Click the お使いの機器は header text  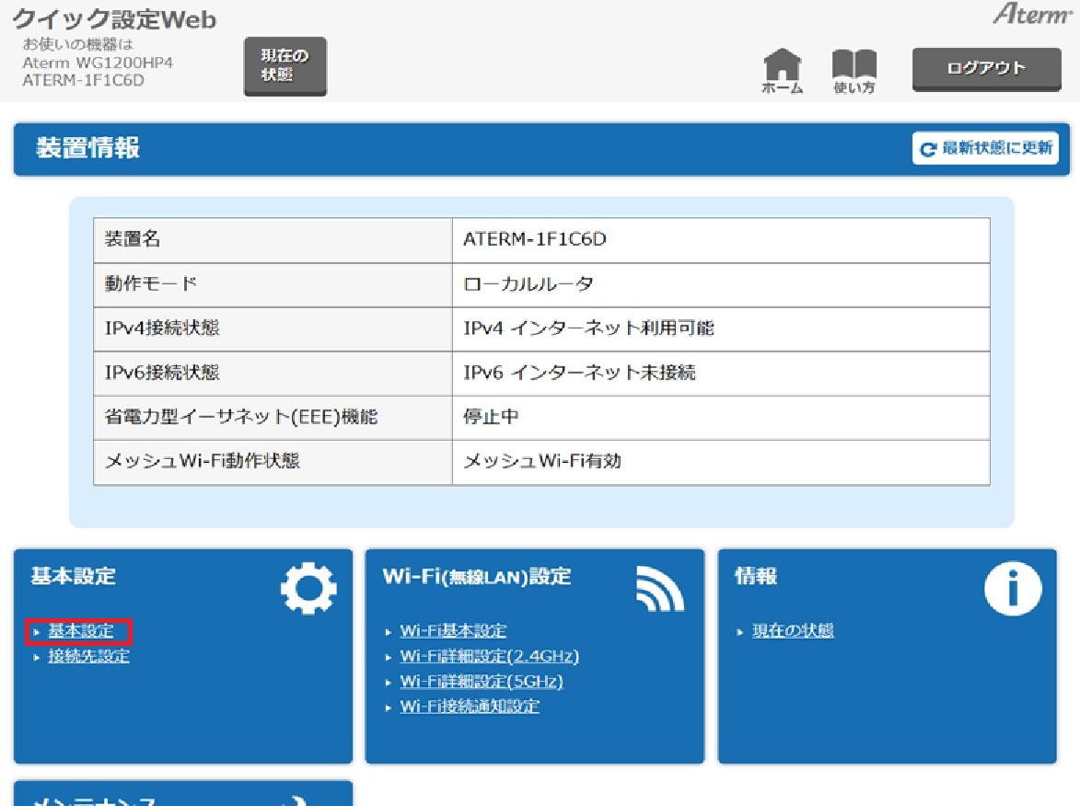pos(78,45)
